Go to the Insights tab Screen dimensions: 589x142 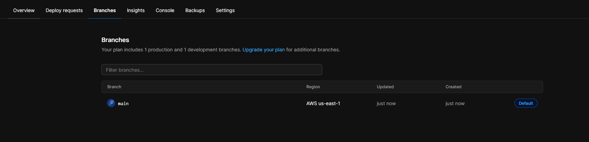136,10
